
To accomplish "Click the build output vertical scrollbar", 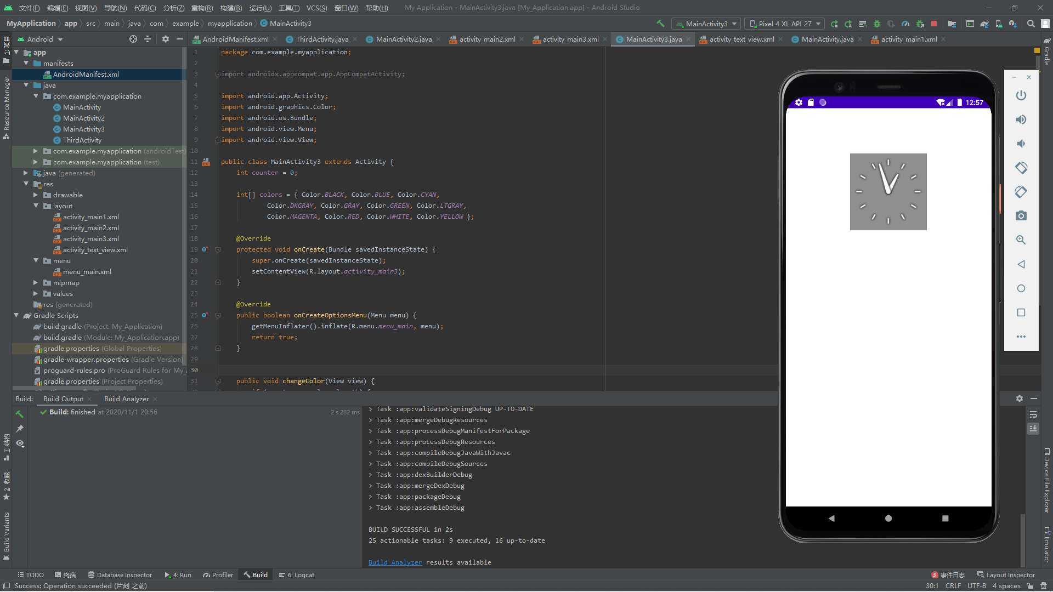I will point(1022,540).
